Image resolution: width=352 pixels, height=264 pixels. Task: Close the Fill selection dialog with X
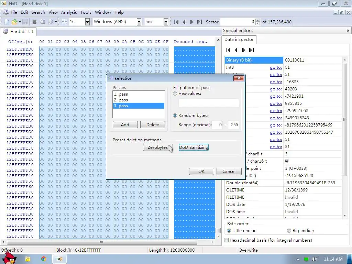[239, 78]
